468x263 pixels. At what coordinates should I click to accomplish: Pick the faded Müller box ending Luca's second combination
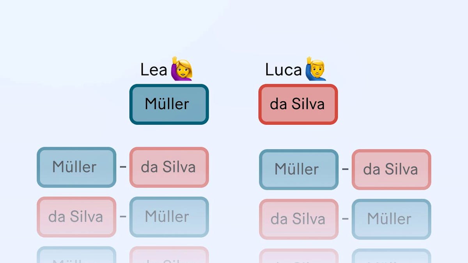click(392, 219)
